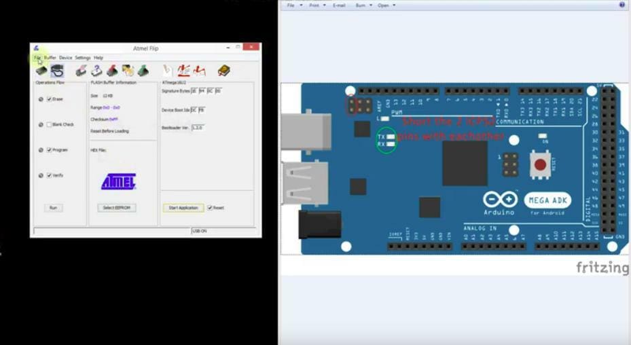Click the USB ON status bar entry
Image resolution: width=631 pixels, height=345 pixels.
pos(200,231)
